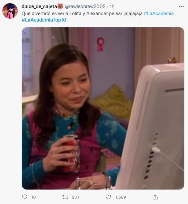Open the attached tweet image

point(103,108)
